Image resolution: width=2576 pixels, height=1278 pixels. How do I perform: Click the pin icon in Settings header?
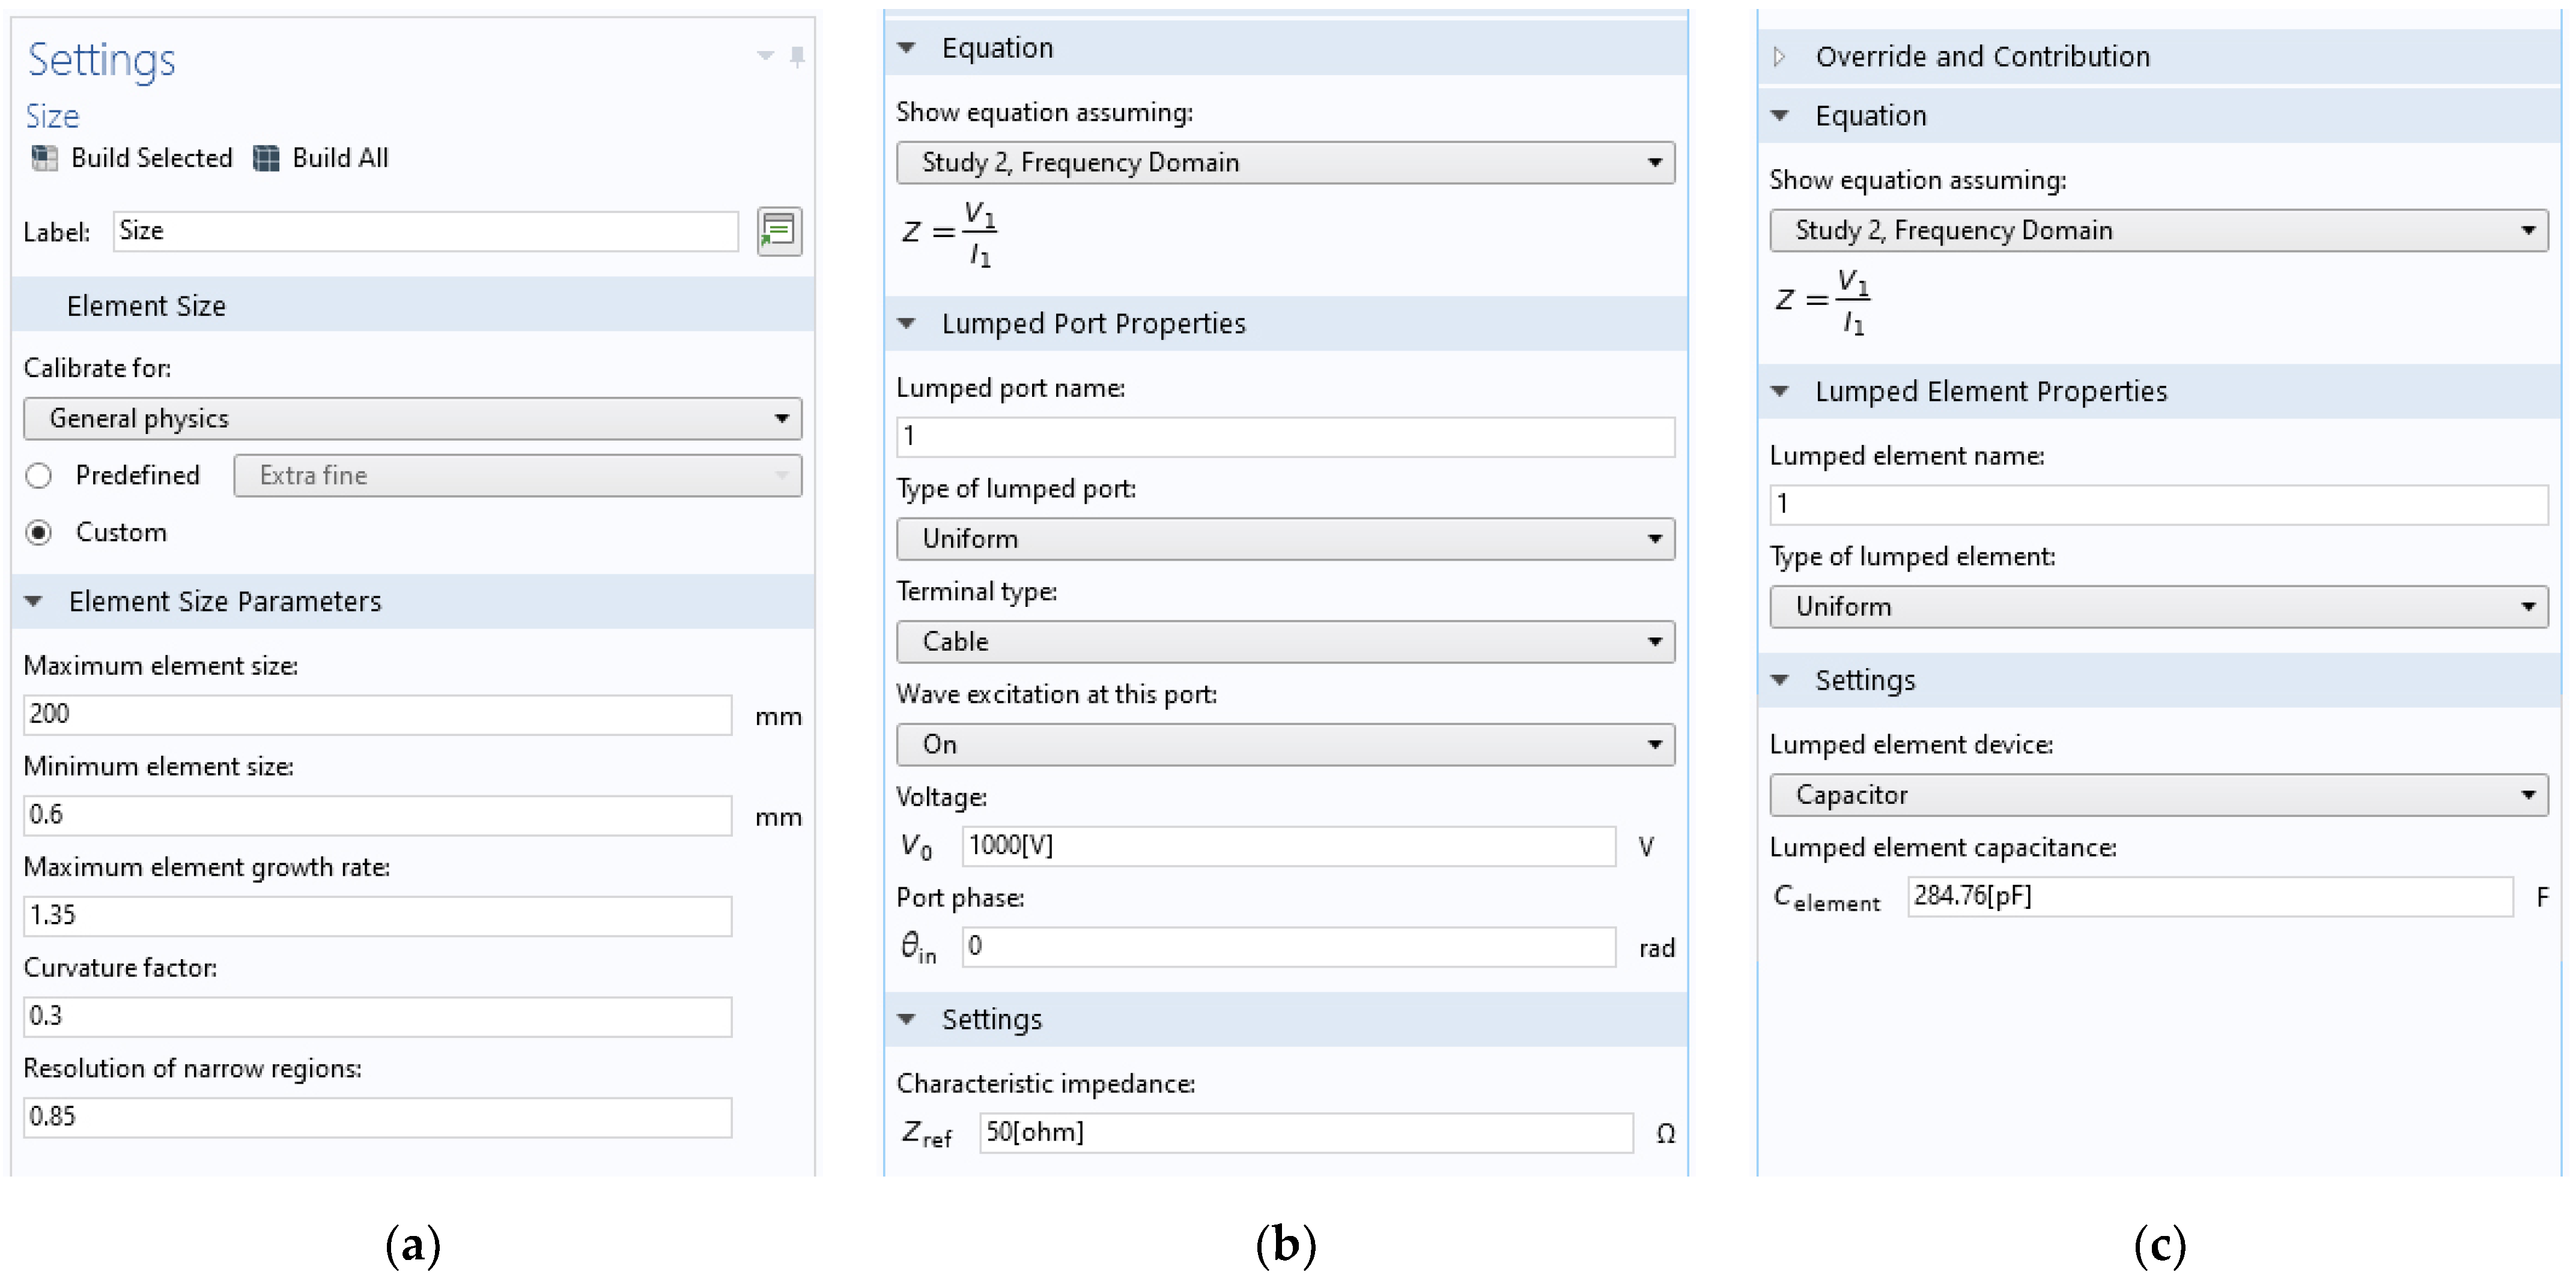(x=797, y=57)
